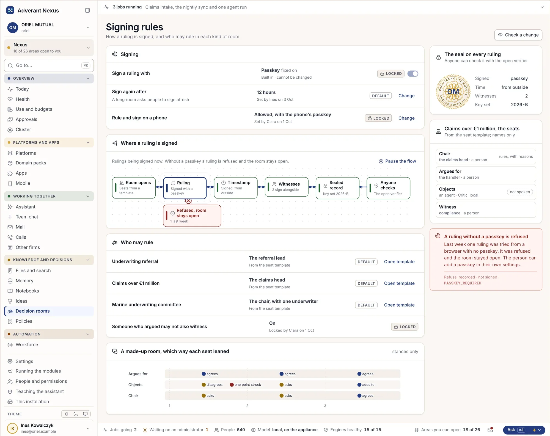This screenshot has width=550, height=436.
Task: Open the Nexus areas dropdown
Action: point(49,48)
